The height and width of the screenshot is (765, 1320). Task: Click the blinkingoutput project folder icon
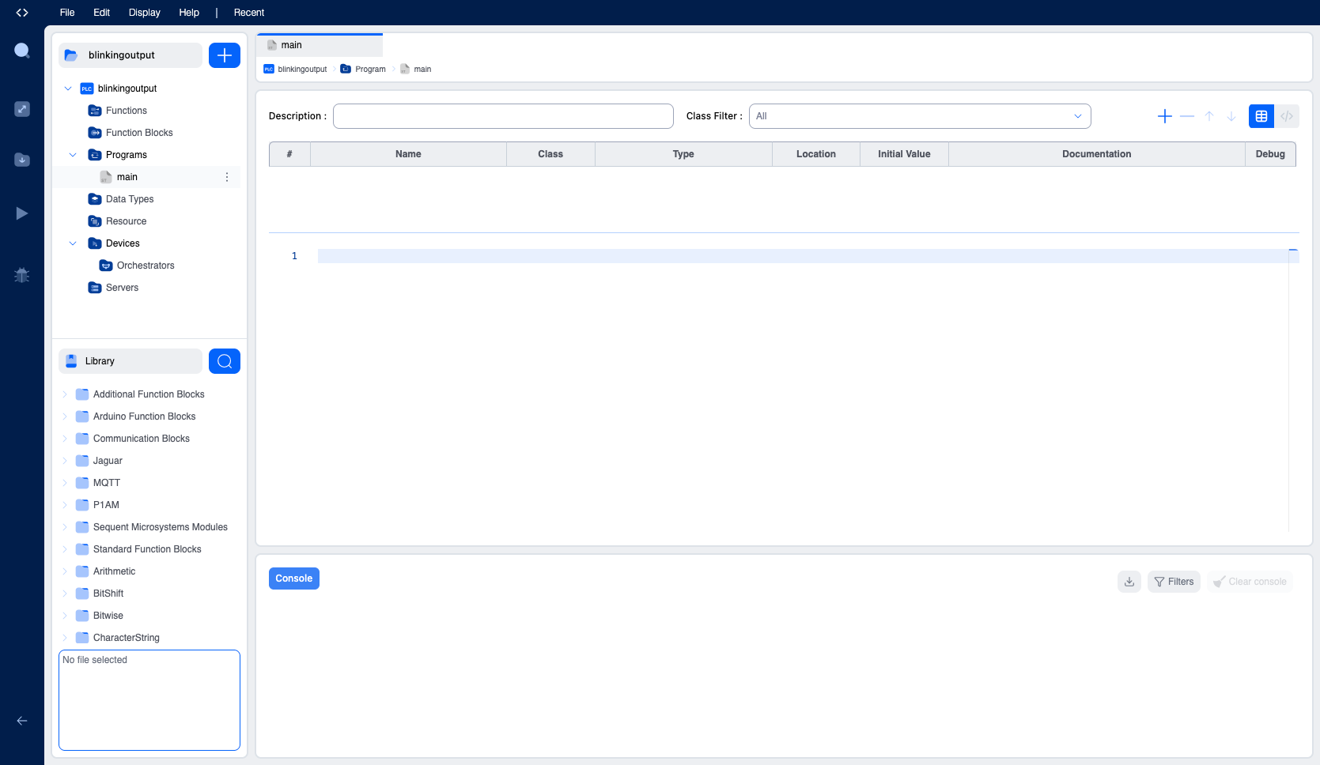pyautogui.click(x=71, y=55)
